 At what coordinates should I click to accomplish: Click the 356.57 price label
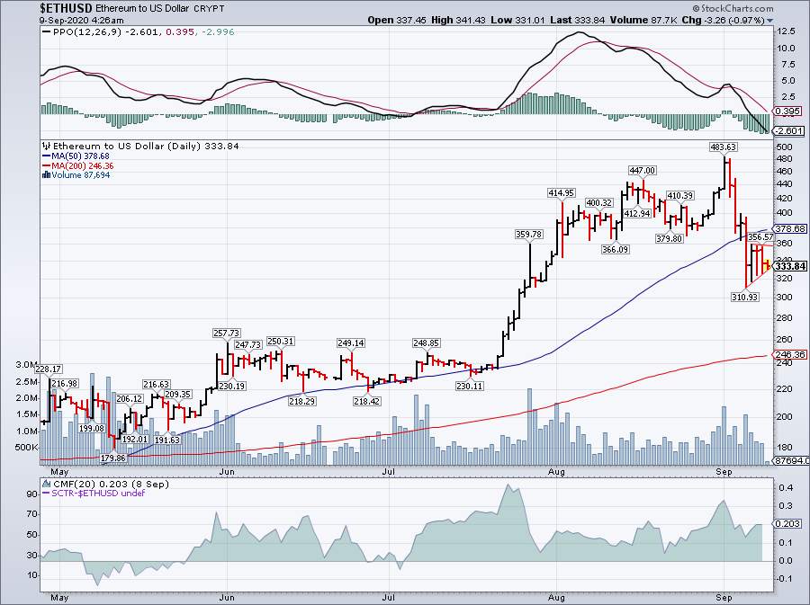pos(760,236)
